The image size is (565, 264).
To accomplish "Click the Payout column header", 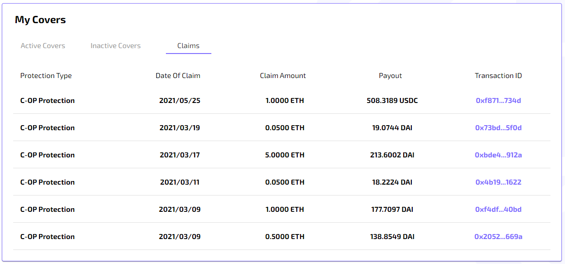I will 390,76.
